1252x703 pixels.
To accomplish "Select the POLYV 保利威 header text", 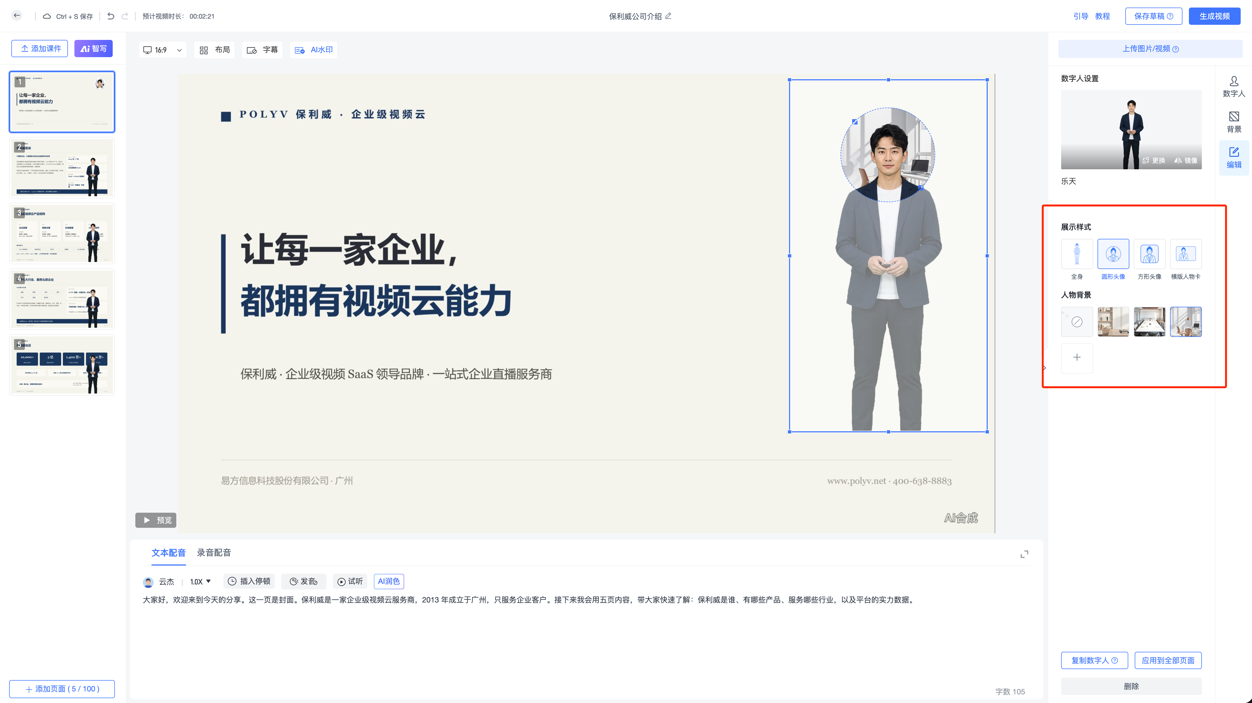I will pyautogui.click(x=332, y=115).
